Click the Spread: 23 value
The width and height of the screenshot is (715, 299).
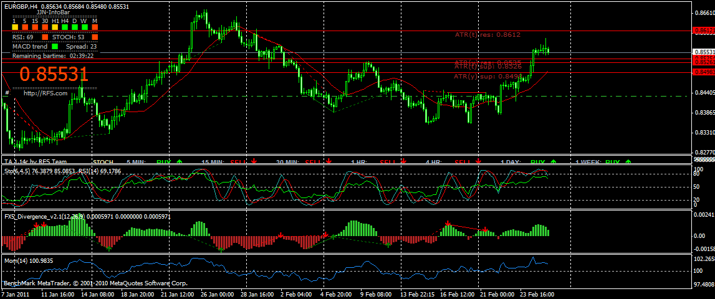coord(81,47)
